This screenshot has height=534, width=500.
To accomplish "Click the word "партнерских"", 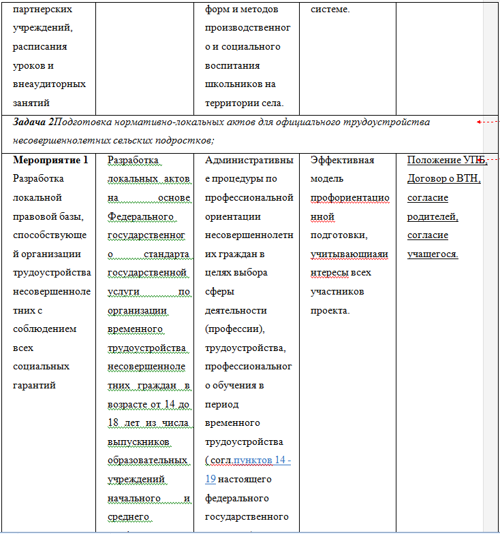I will (x=43, y=10).
